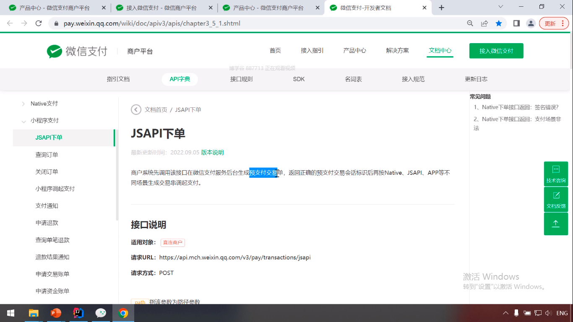Select the 名词表 sub-tab
This screenshot has width=573, height=322.
click(353, 79)
